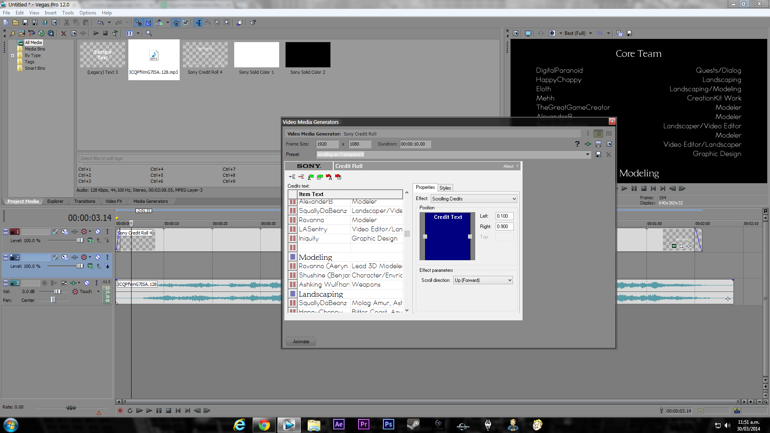Save the preset in Video Media Generators
This screenshot has height=433, width=770.
[598, 154]
